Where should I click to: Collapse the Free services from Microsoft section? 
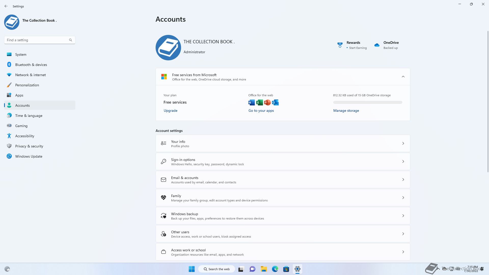pos(403,77)
